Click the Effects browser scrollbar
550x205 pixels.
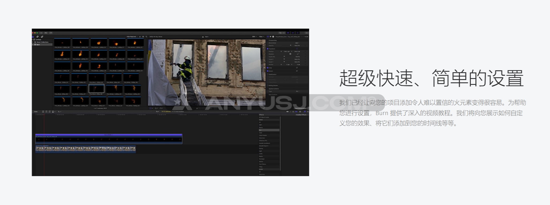(280, 143)
